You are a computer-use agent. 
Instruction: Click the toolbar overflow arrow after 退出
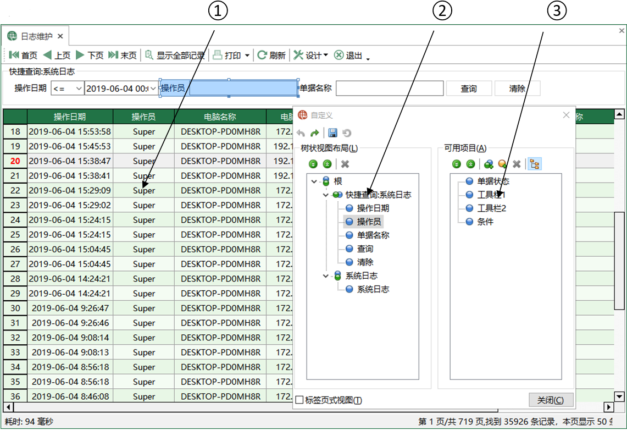[368, 59]
